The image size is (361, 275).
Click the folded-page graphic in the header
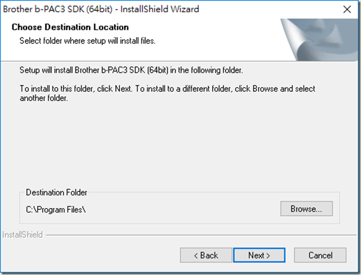[x=320, y=40]
